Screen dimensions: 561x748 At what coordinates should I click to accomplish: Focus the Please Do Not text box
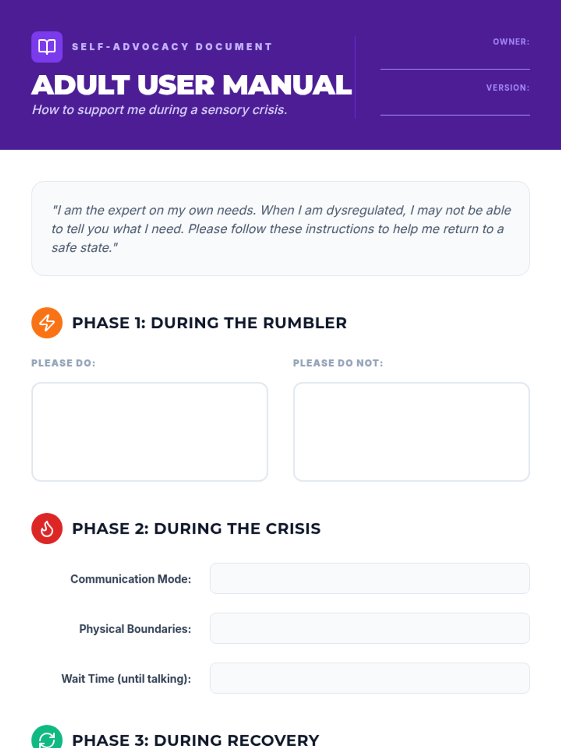[411, 432]
